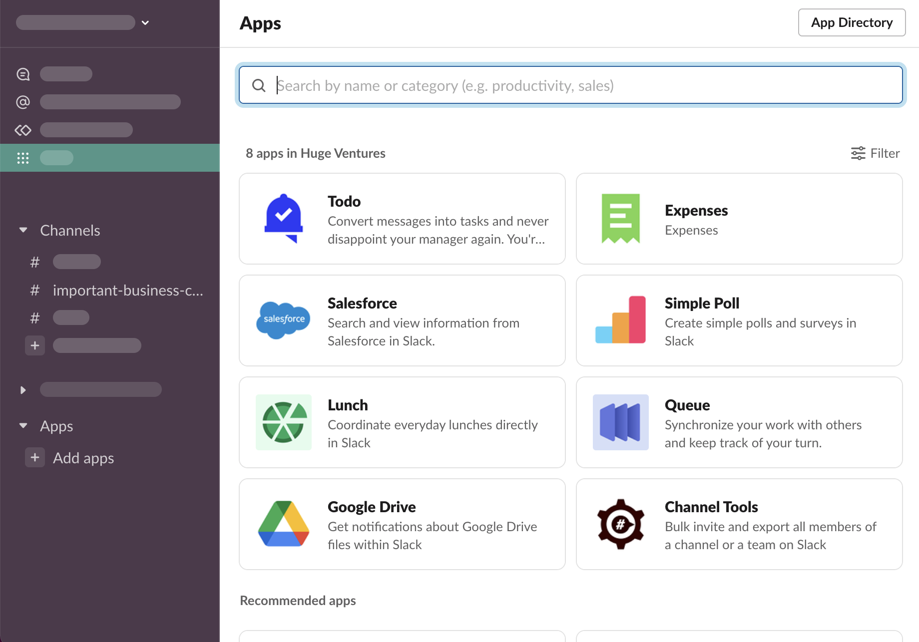Open the Simple Poll bar chart icon

click(x=620, y=320)
